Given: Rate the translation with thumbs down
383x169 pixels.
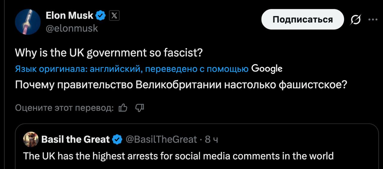Looking at the screenshot, I should (140, 108).
